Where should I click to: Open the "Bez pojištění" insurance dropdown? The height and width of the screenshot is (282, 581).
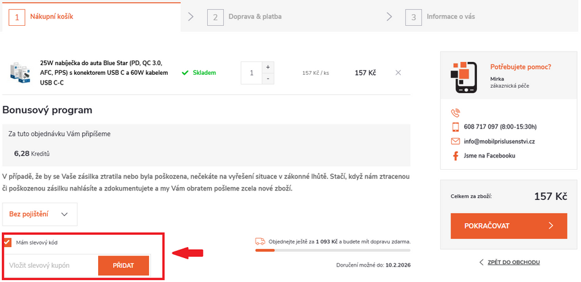point(39,214)
